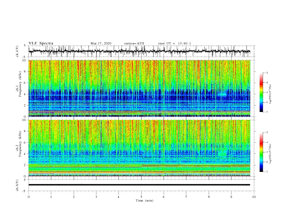Select the log(PSD) label beside ch.1 color bar
The width and height of the screenshot is (286, 221).
[270, 94]
